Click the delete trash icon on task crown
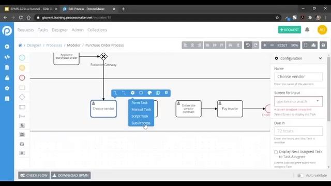This screenshot has height=186, width=331. point(167,93)
